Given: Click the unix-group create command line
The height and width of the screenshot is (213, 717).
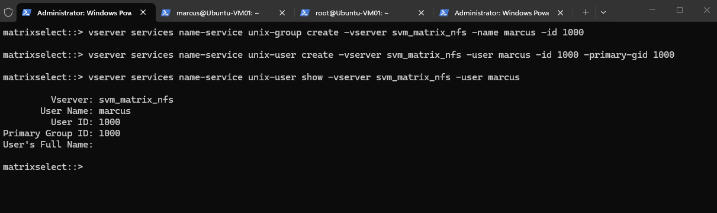Looking at the screenshot, I should point(293,32).
